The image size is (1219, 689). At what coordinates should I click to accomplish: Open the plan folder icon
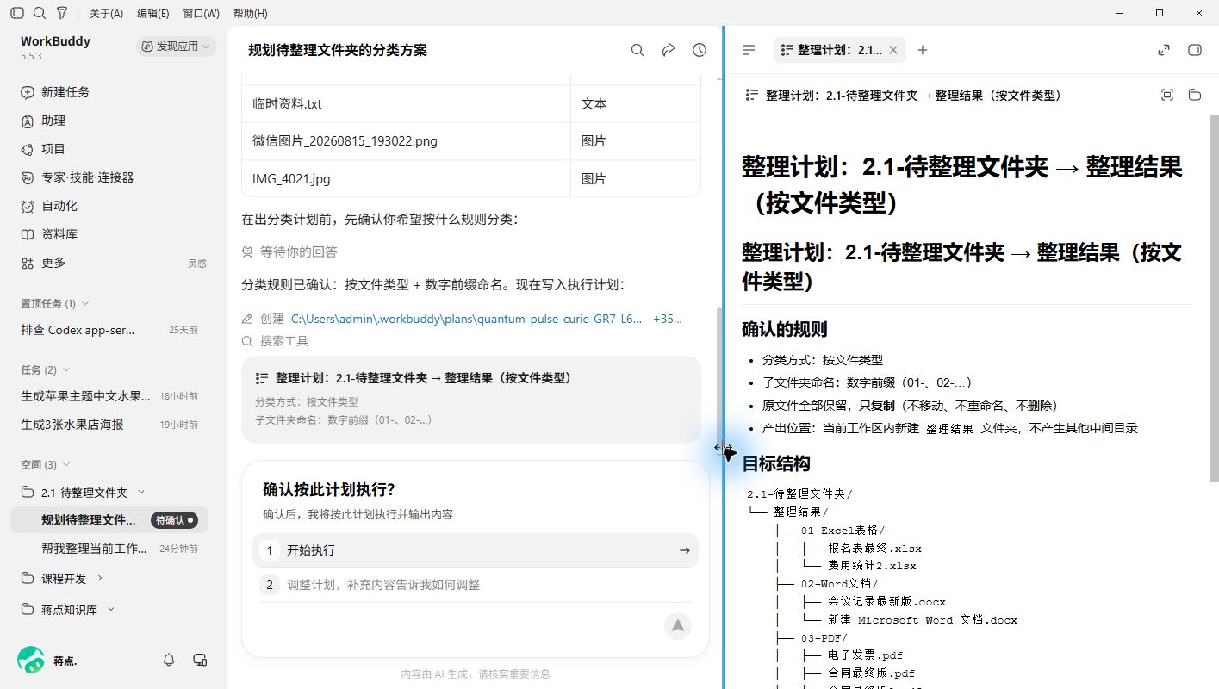tap(1195, 95)
